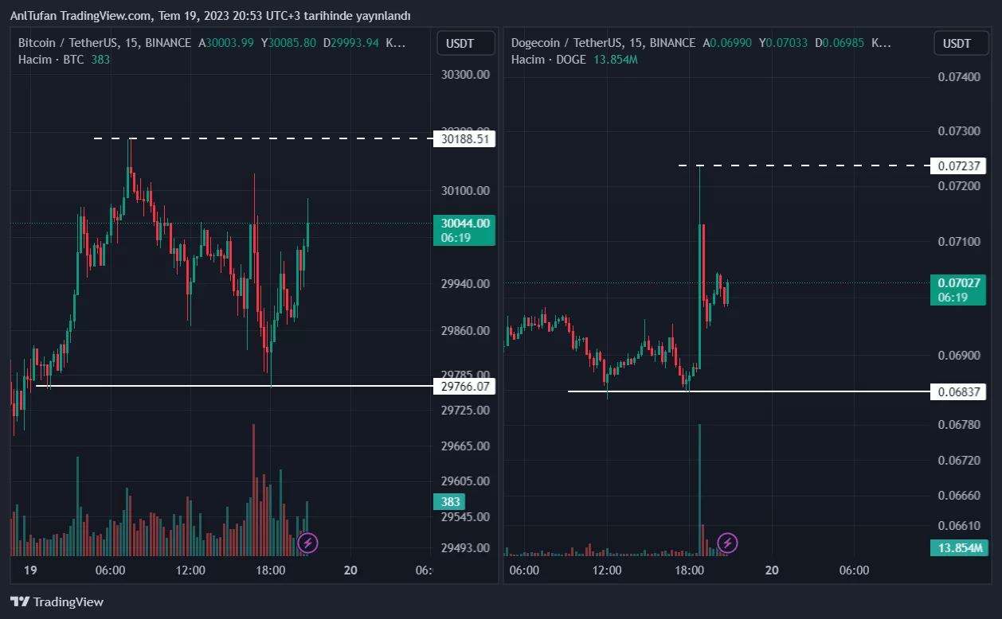
Task: Select the 0.07237 dashed line price label
Action: 959,166
